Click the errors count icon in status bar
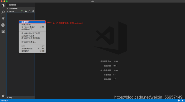The width and height of the screenshot is (185, 102). 3,101
